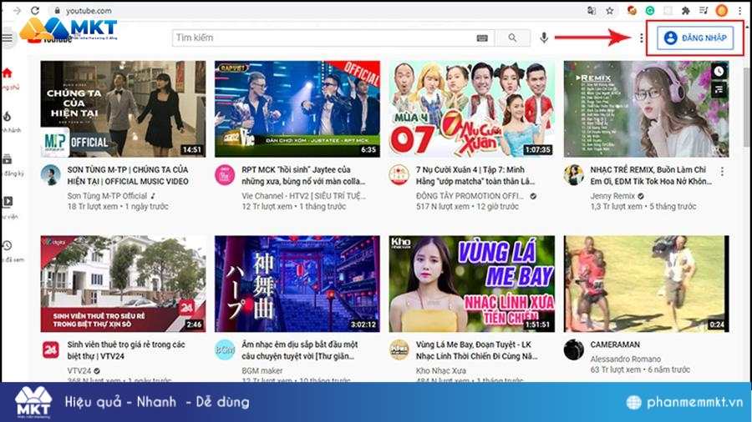Screen dimensions: 752x422
Task: Visit Sơn Tùng M-TP Official channel name
Action: (107, 196)
